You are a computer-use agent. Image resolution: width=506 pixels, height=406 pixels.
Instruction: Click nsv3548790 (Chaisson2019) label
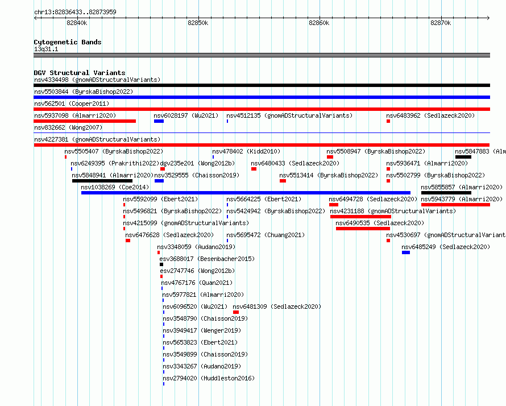click(x=206, y=318)
